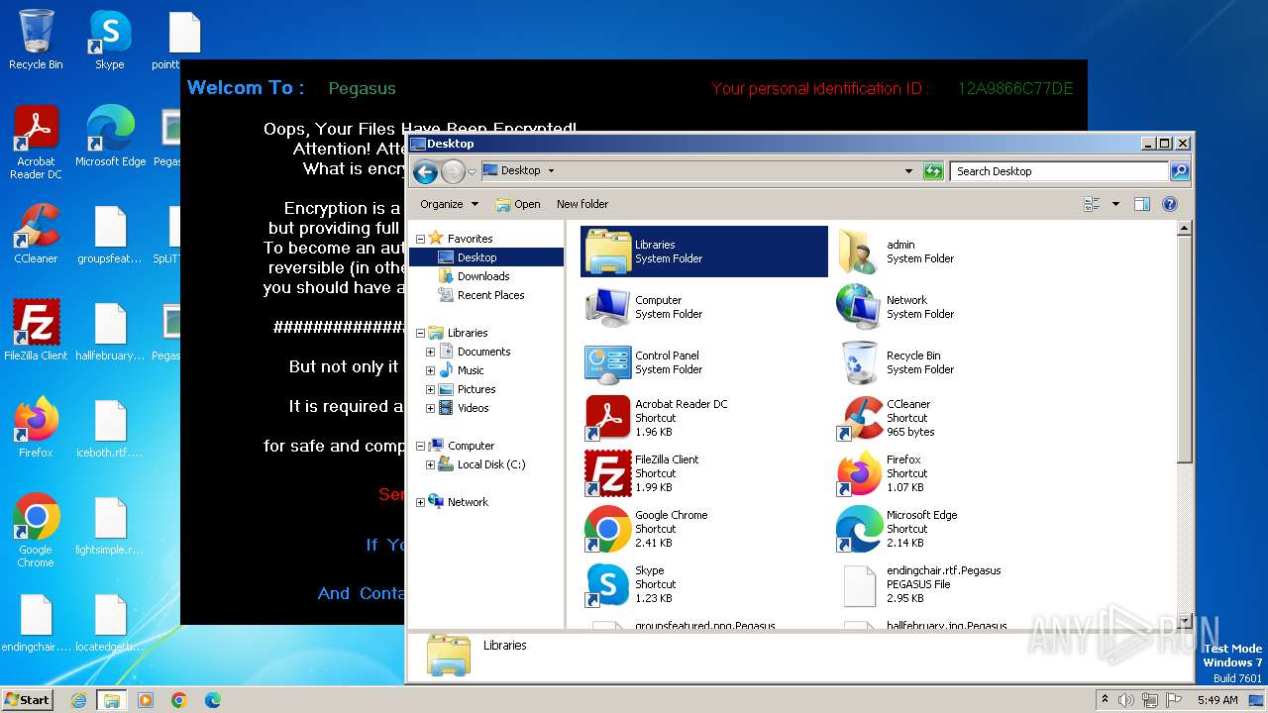Select endingchair.rtf.Pegasus file
This screenshot has width=1268, height=713.
(858, 584)
